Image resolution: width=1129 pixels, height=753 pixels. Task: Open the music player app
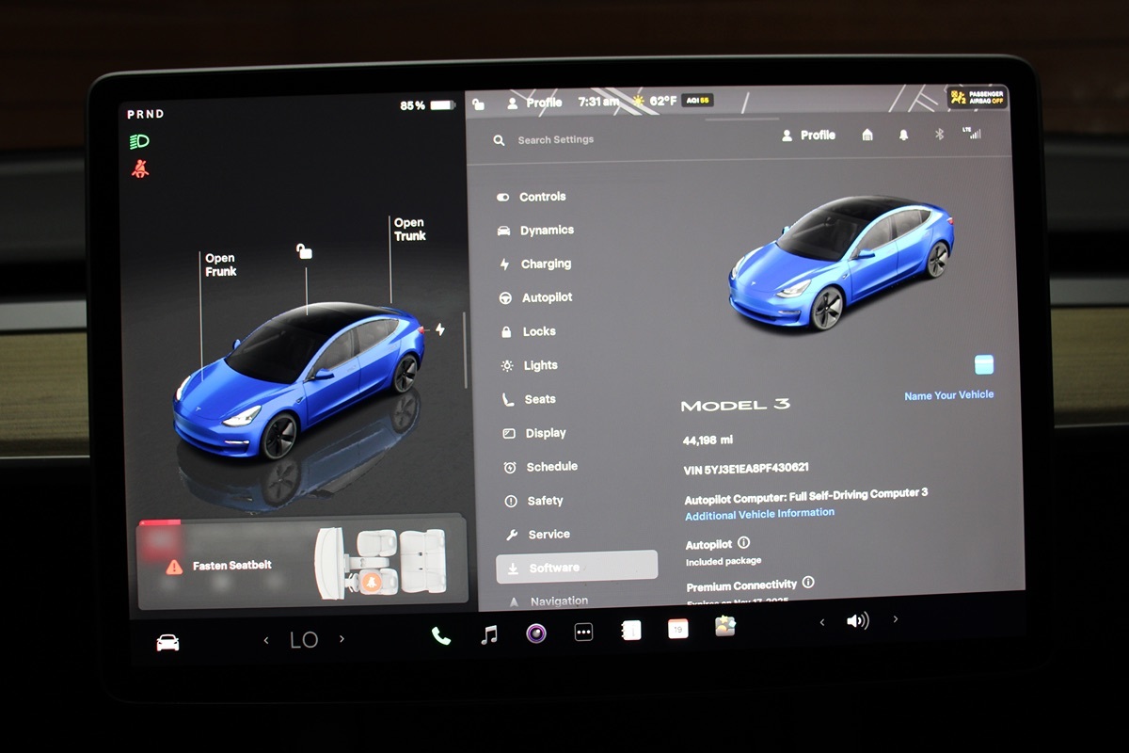(489, 634)
